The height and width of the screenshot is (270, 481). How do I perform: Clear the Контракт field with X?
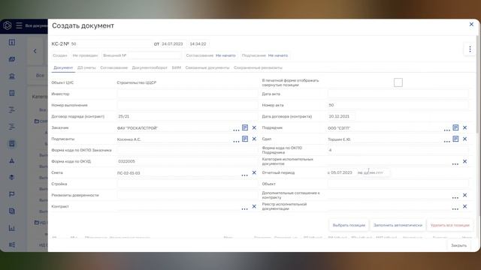[x=254, y=206]
